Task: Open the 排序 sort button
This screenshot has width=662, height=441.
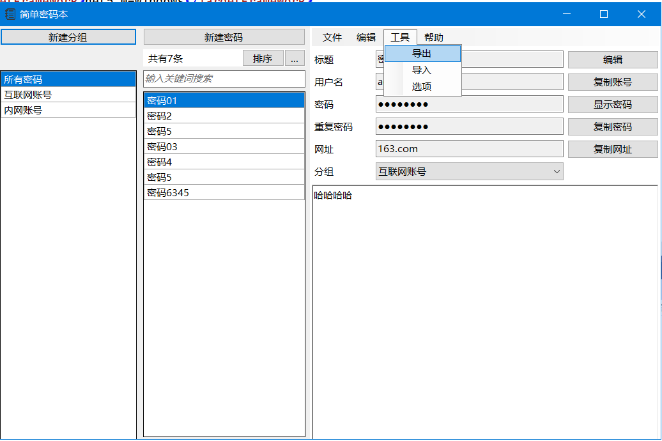Action: point(263,59)
